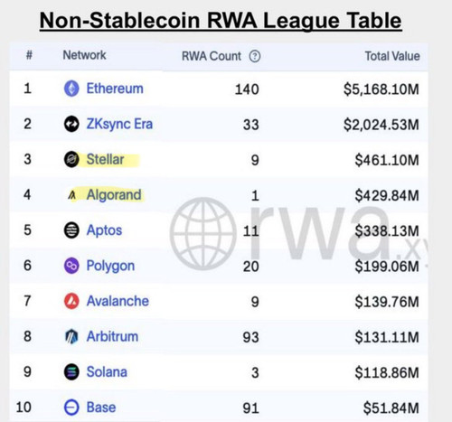Open the Arbitrum network link
The height and width of the screenshot is (422, 452).
coord(112,336)
